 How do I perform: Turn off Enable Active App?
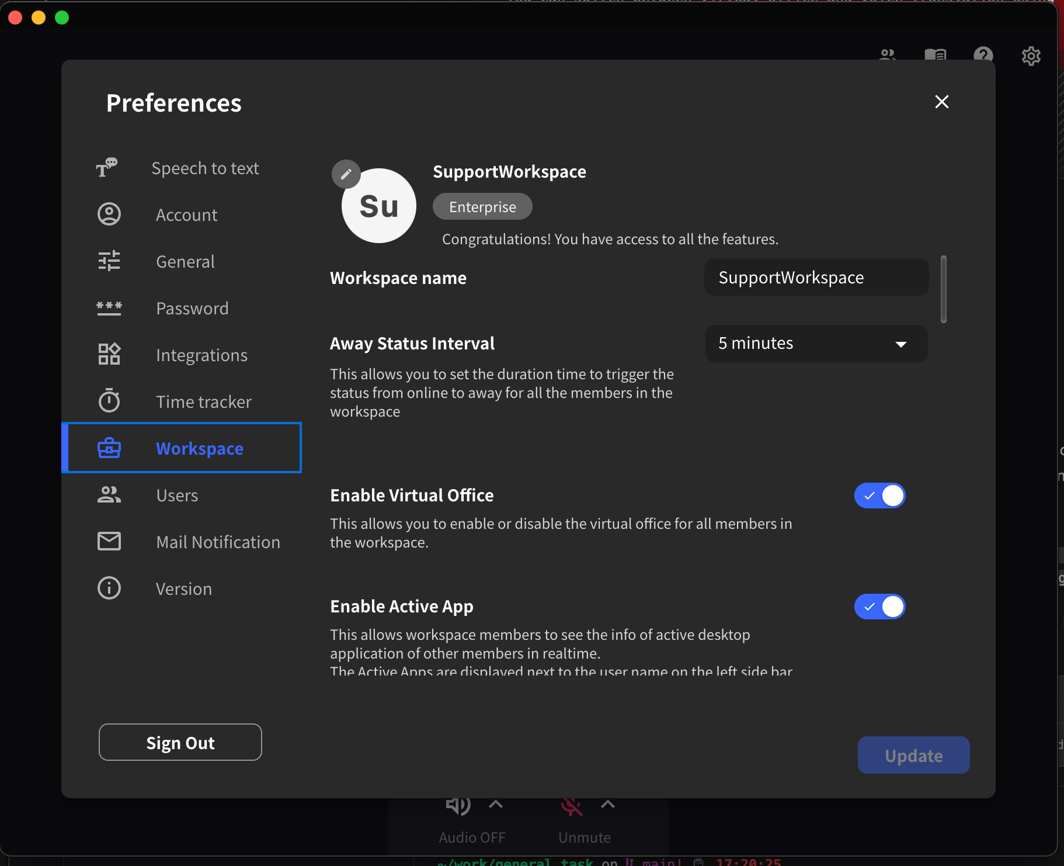tap(879, 607)
